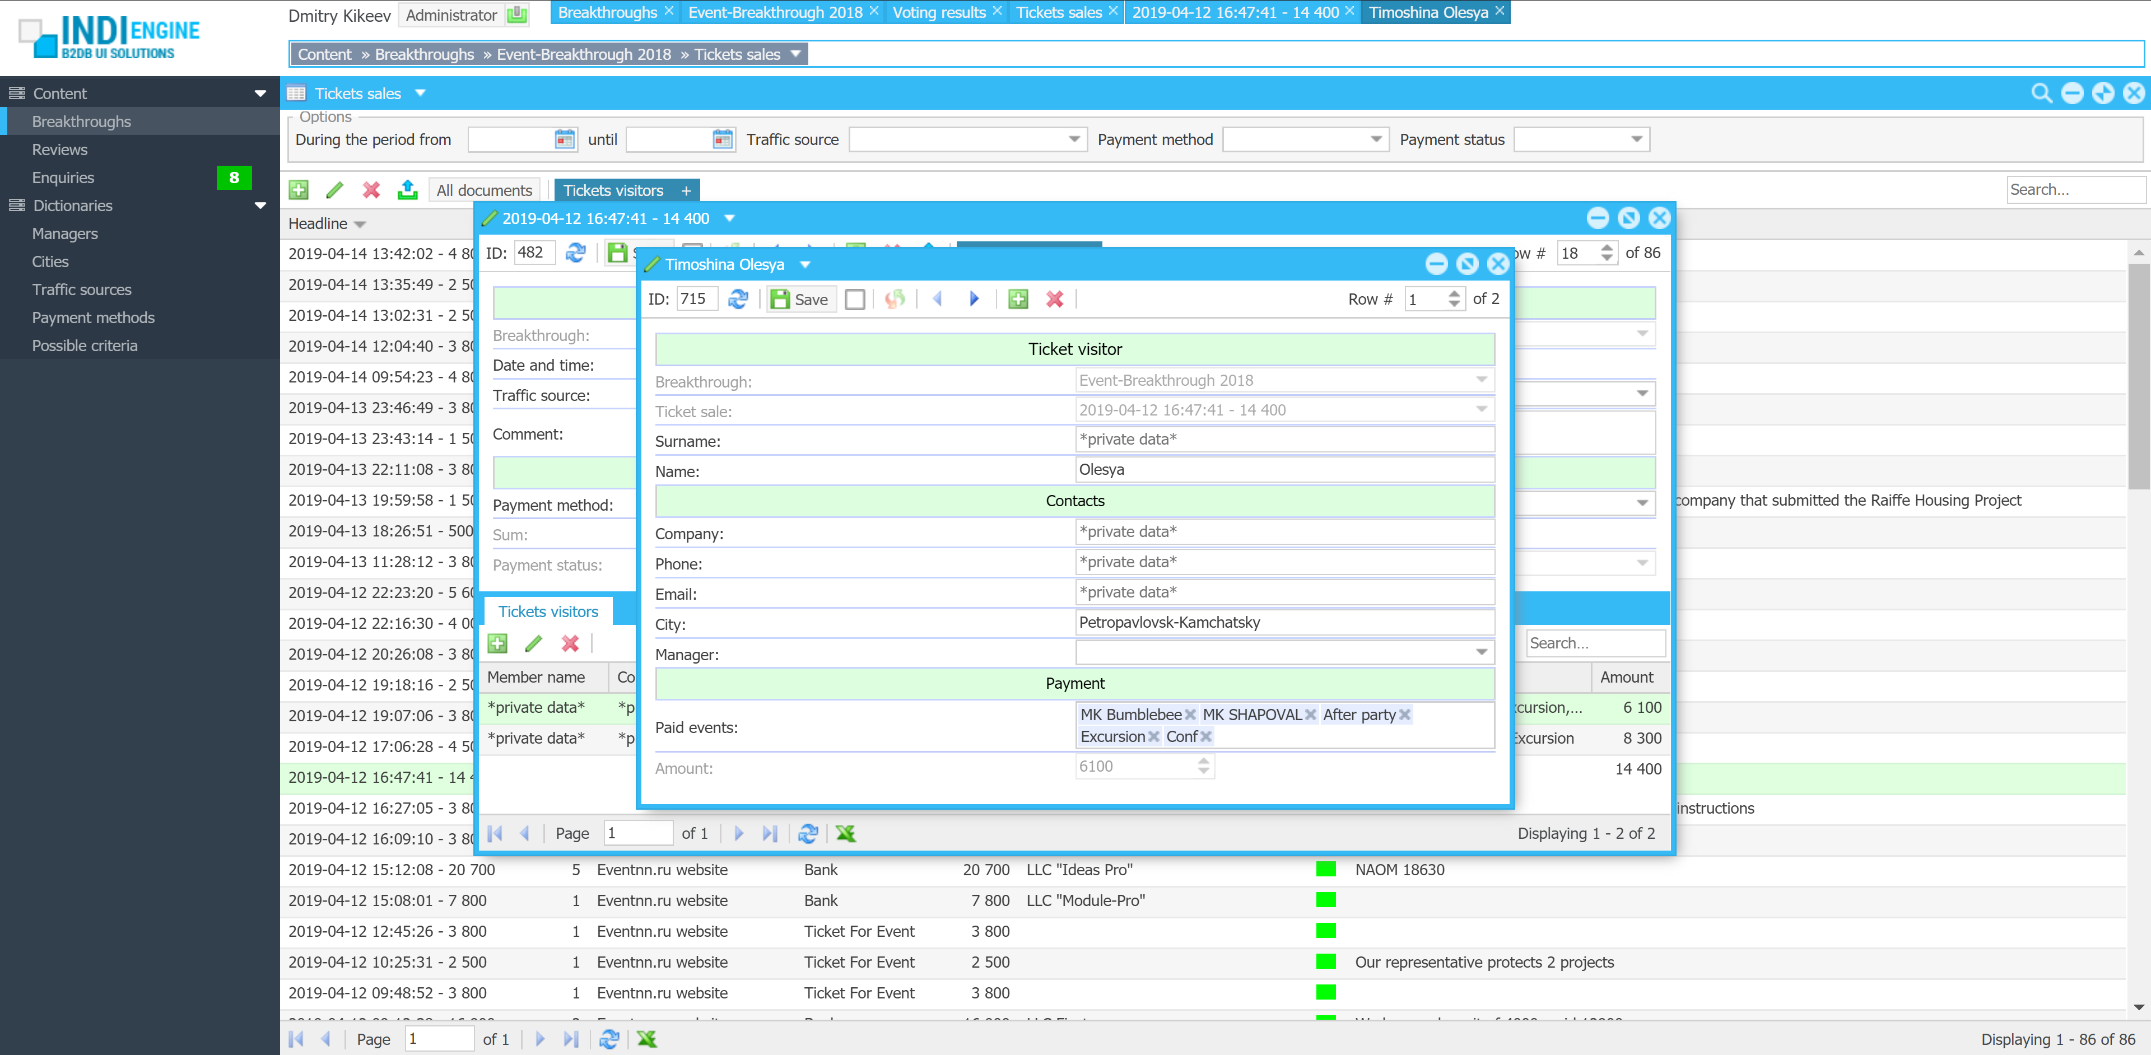
Task: Click the search magnifier in Tickets sales header
Action: point(2042,94)
